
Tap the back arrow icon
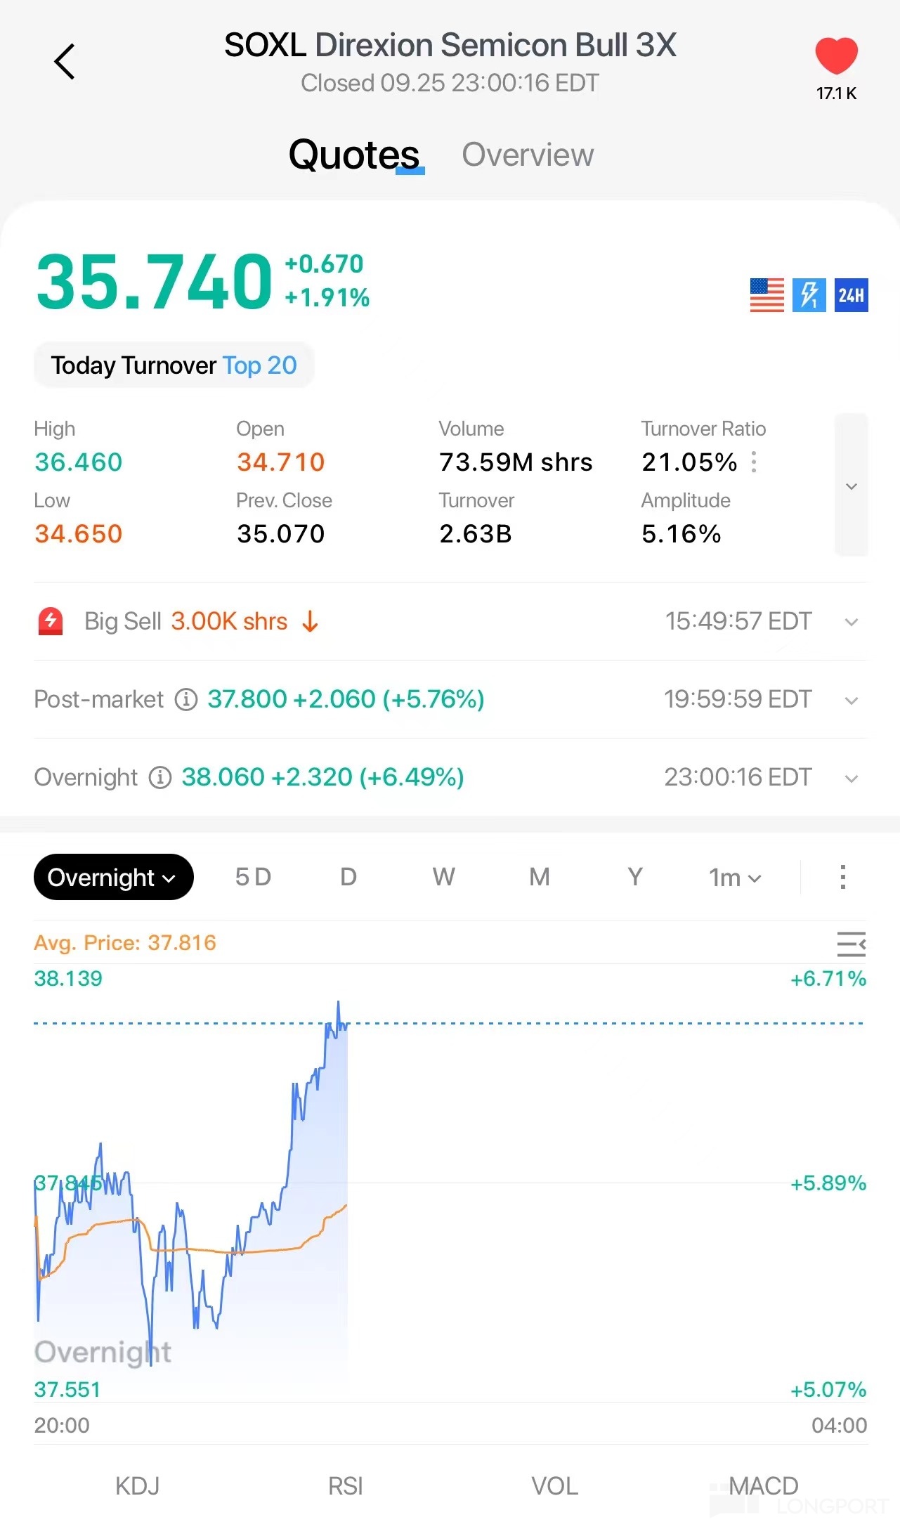[65, 62]
